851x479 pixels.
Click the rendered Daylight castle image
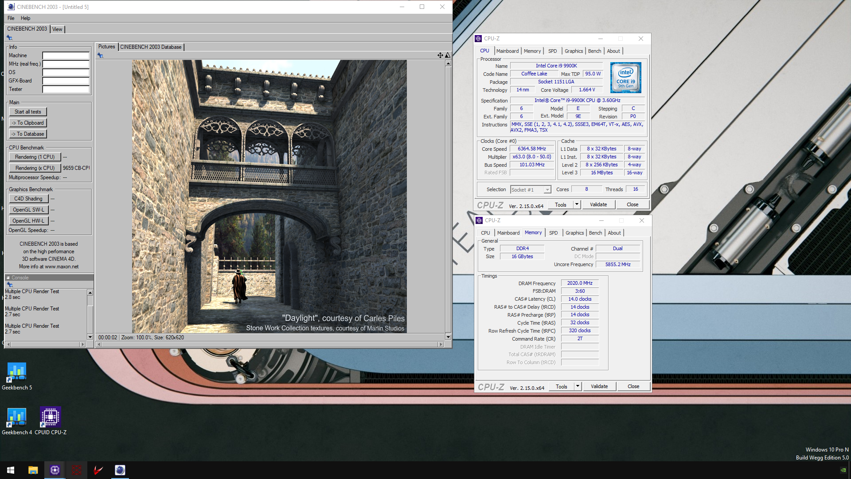click(x=269, y=196)
